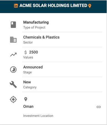Click the Type of Project label
The width and height of the screenshot is (107, 125).
(34, 27)
